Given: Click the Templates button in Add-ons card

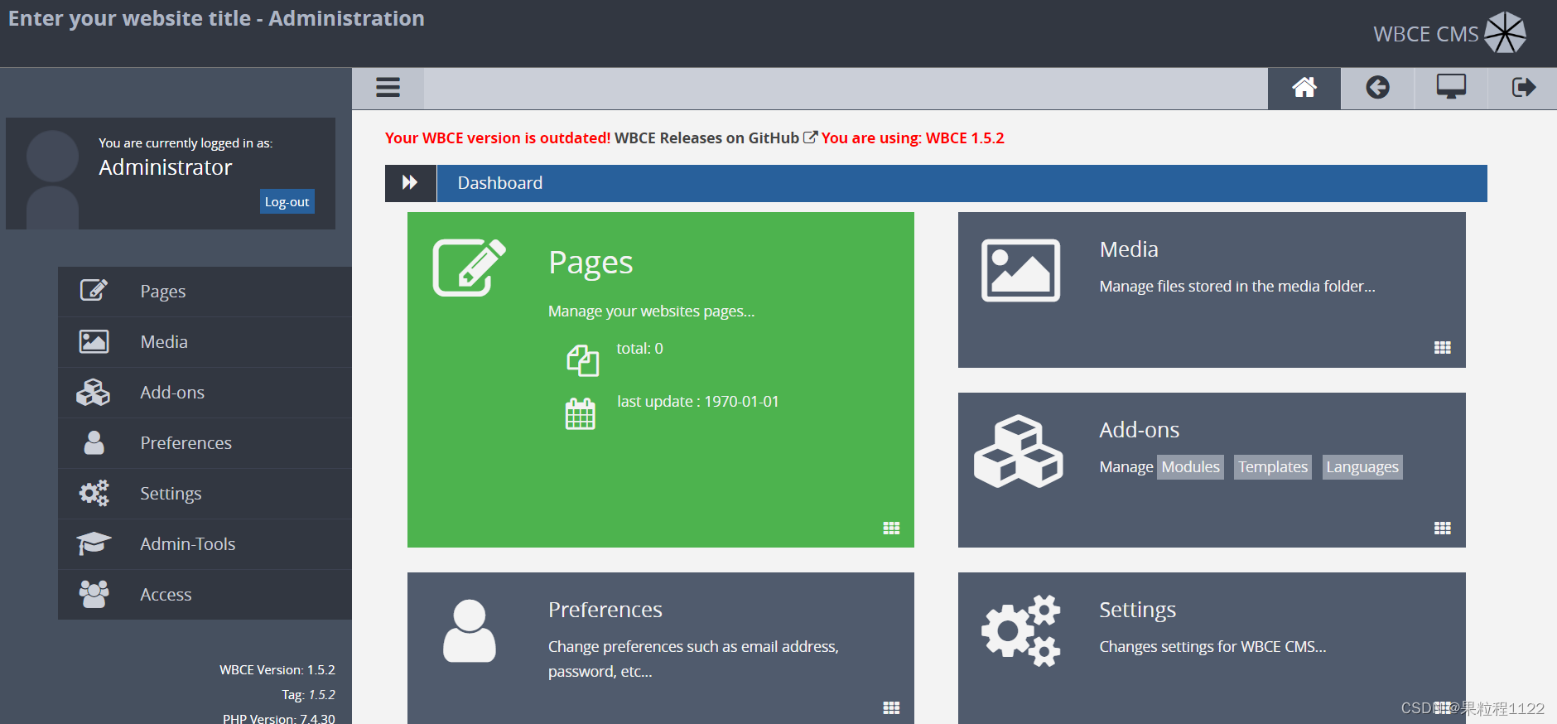Looking at the screenshot, I should point(1273,467).
